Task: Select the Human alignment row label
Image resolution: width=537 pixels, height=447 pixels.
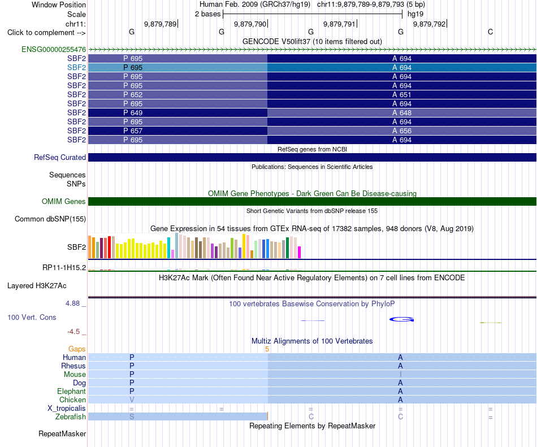Action: (x=74, y=357)
